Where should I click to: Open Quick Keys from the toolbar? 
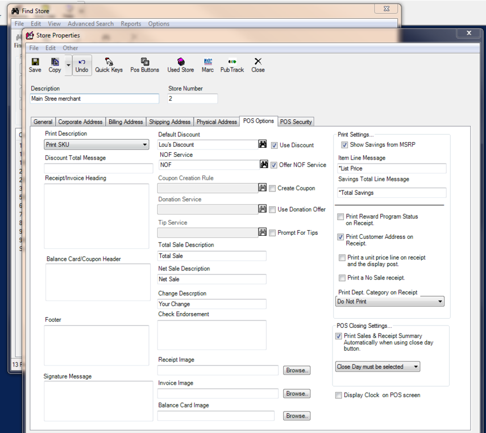click(109, 65)
